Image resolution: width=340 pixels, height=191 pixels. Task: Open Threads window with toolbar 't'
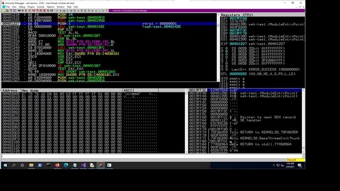(x=67, y=11)
